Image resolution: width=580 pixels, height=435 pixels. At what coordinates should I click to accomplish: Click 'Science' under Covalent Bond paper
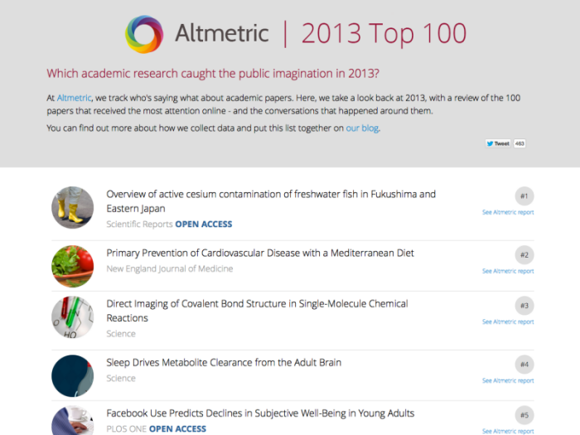point(121,334)
